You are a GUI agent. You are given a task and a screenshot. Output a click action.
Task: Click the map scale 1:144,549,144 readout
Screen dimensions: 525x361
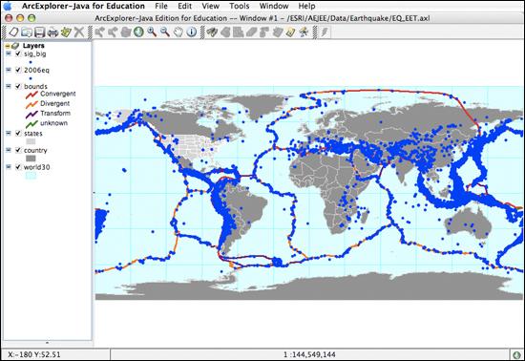click(x=309, y=354)
